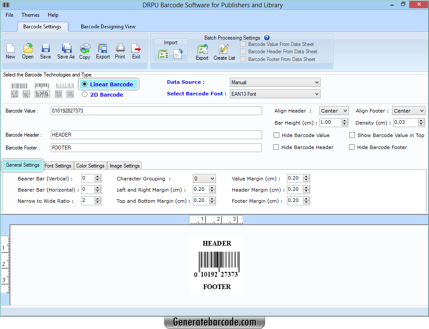Select first linear barcode sample icon
The height and width of the screenshot is (329, 429).
click(x=19, y=86)
